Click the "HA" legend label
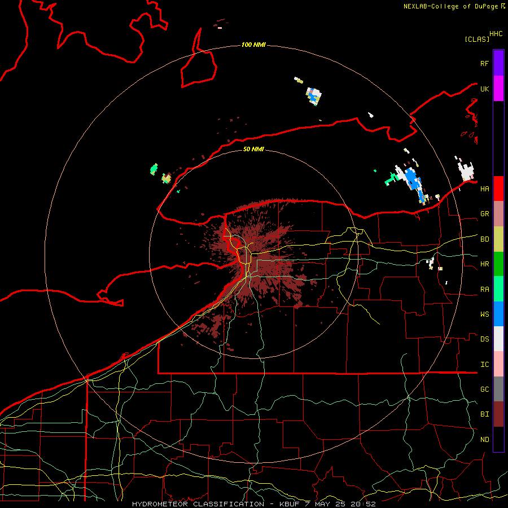Image resolution: width=508 pixels, height=508 pixels. (485, 189)
